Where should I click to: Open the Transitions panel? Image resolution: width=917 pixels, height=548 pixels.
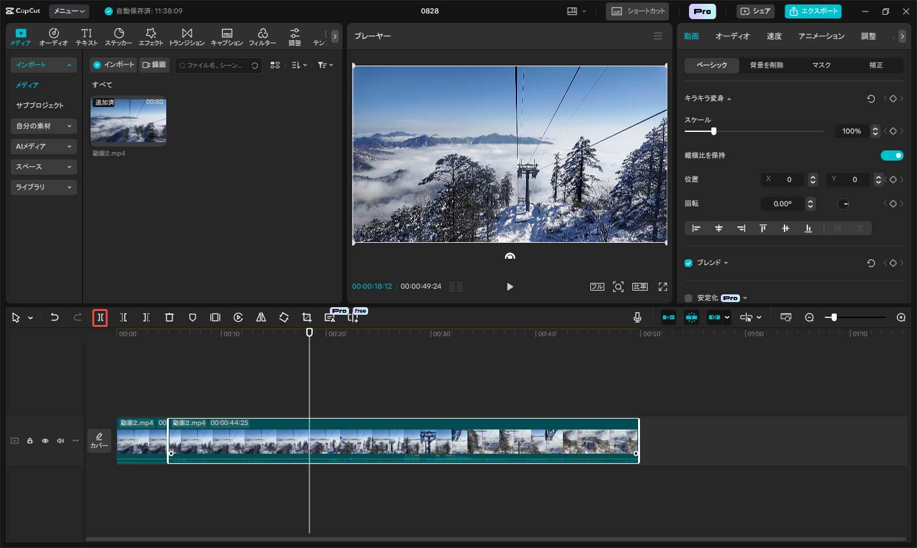click(x=187, y=37)
